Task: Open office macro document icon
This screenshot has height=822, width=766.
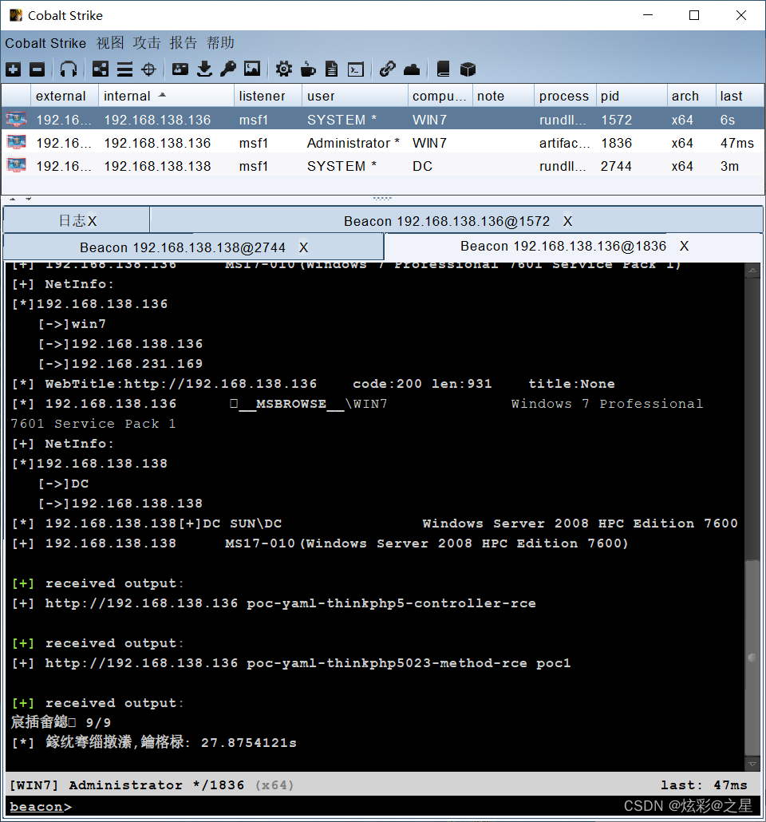Action: tap(331, 69)
